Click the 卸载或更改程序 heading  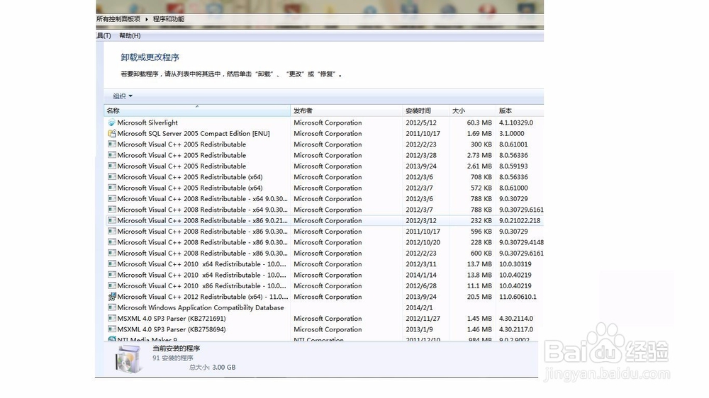[150, 57]
